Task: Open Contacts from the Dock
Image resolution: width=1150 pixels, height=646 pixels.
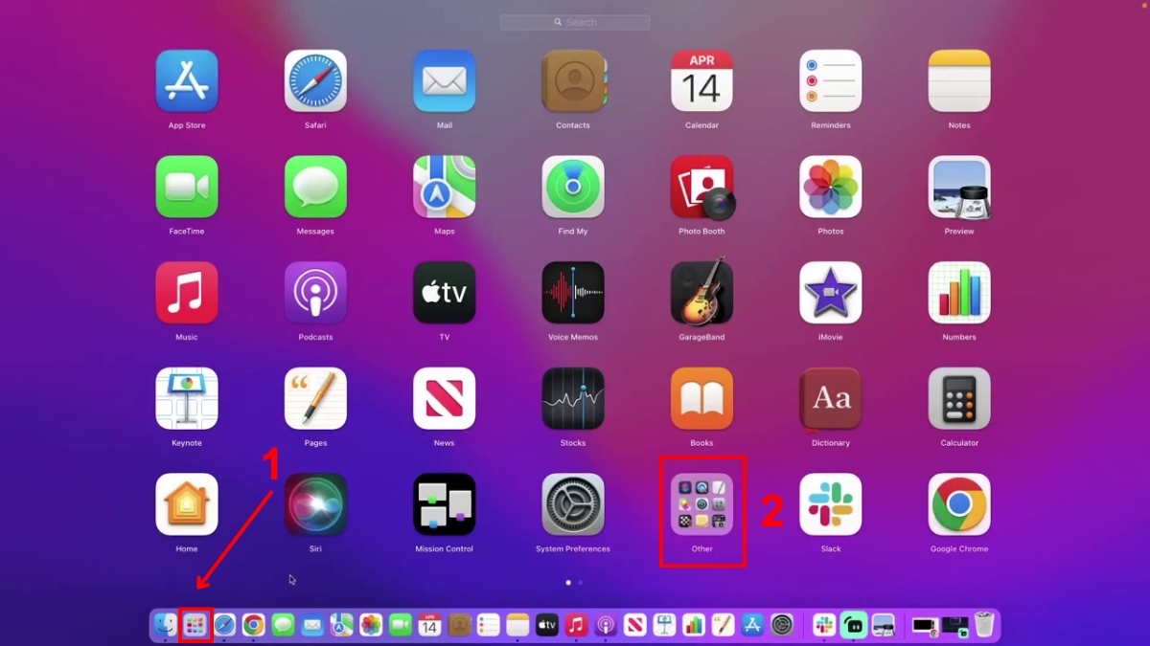Action: pos(459,625)
